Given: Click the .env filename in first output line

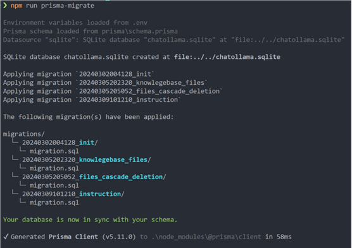Looking at the screenshot, I should click(140, 23).
